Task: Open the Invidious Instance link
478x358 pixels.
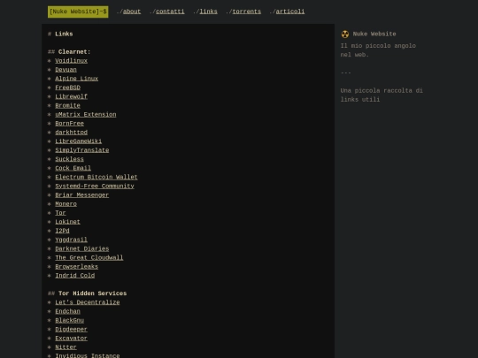Action: click(88, 355)
